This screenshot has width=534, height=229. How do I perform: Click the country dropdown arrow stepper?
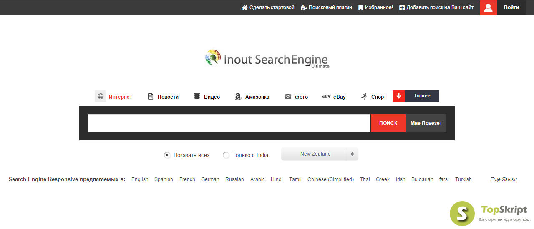point(352,154)
